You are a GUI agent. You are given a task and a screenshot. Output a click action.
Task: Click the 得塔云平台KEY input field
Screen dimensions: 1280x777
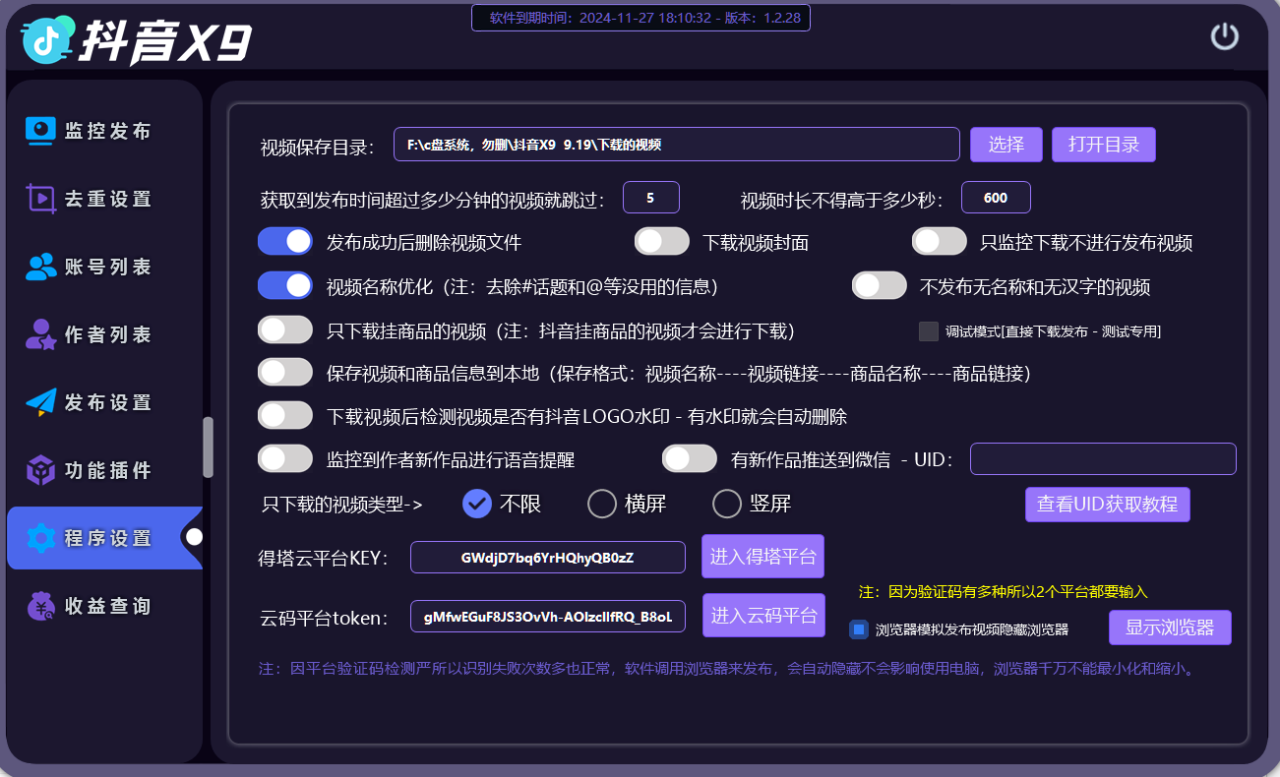548,558
